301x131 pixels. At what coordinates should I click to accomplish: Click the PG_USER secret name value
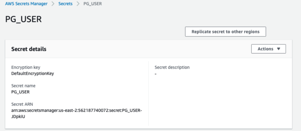tap(21, 92)
